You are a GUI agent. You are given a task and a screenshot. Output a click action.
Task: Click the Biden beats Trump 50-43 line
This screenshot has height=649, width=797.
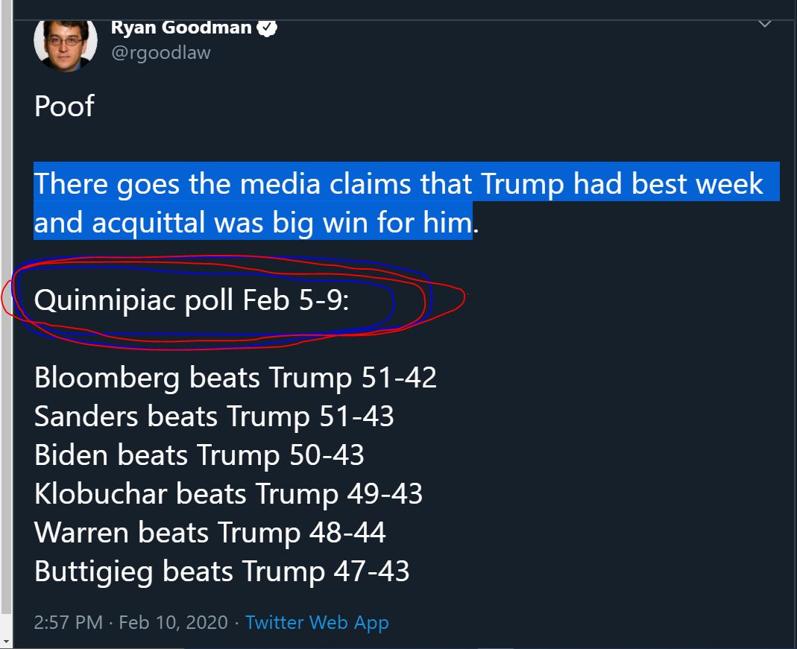tap(199, 455)
